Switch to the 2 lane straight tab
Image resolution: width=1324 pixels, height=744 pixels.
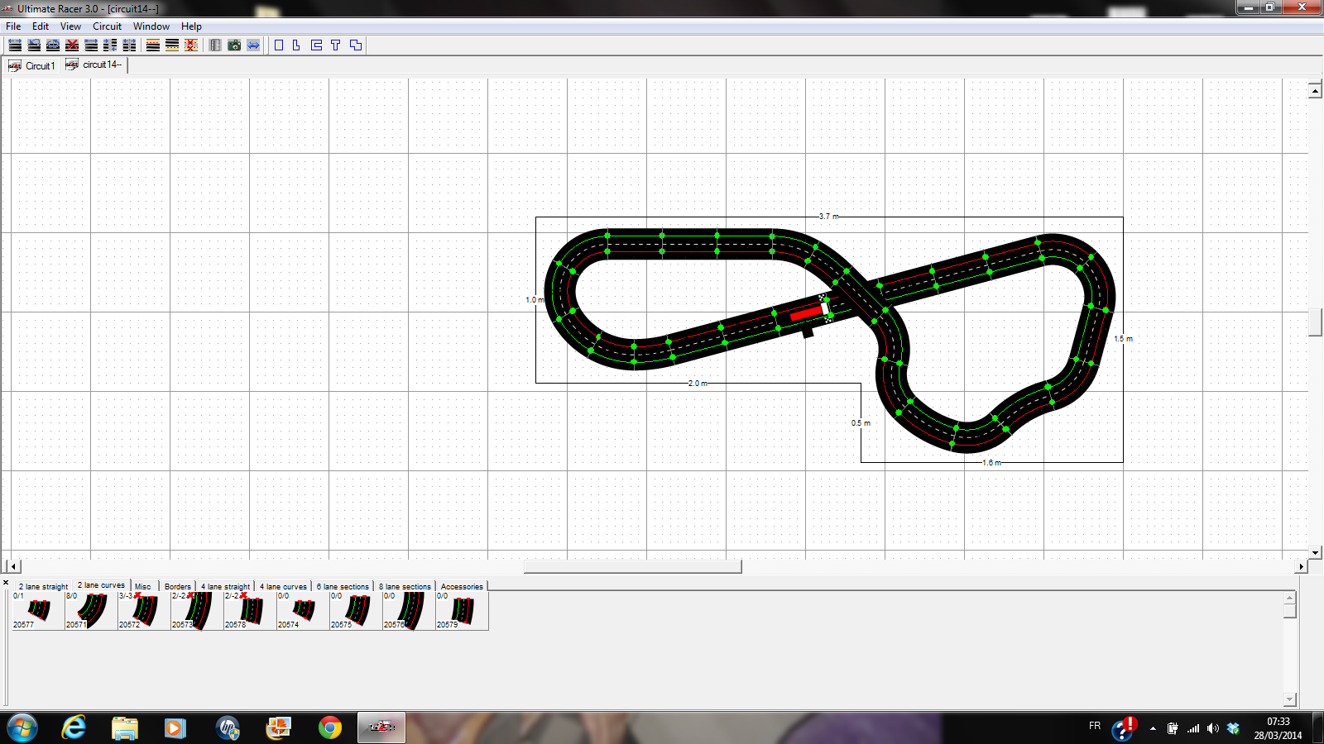[43, 586]
